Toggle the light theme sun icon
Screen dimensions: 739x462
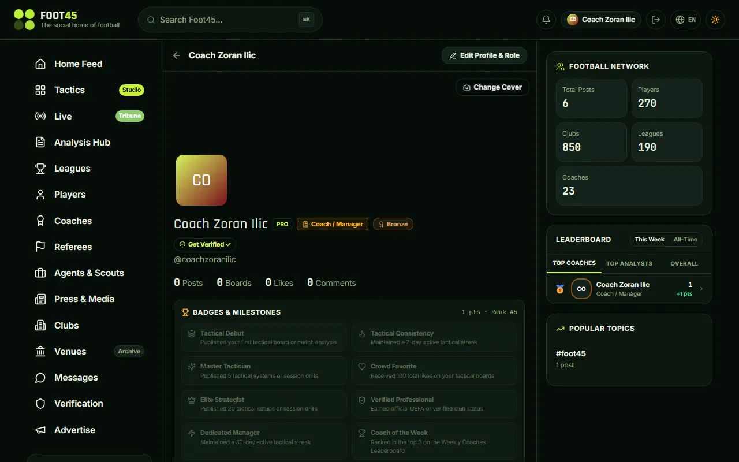tap(715, 20)
